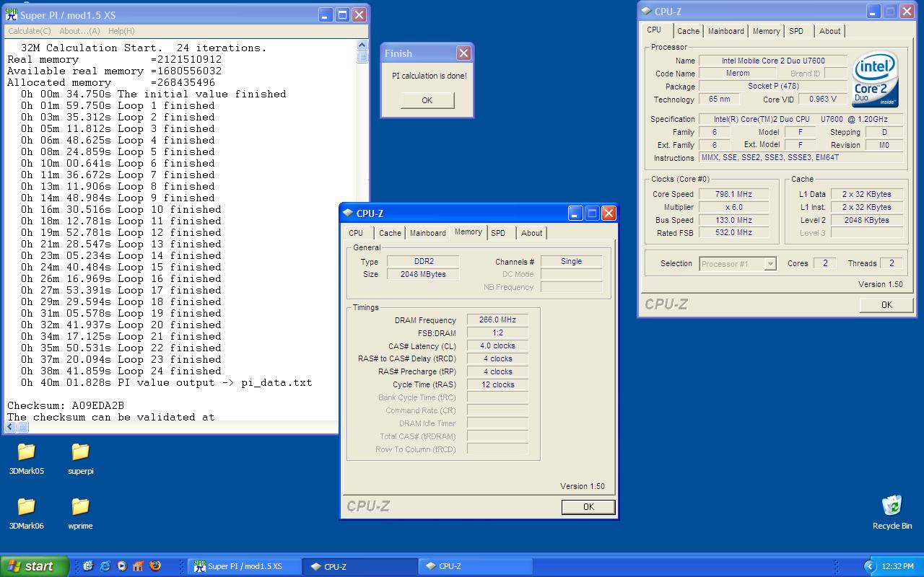Click the Multiplier x 6.0 field
This screenshot has height=577, width=924.
tap(733, 208)
